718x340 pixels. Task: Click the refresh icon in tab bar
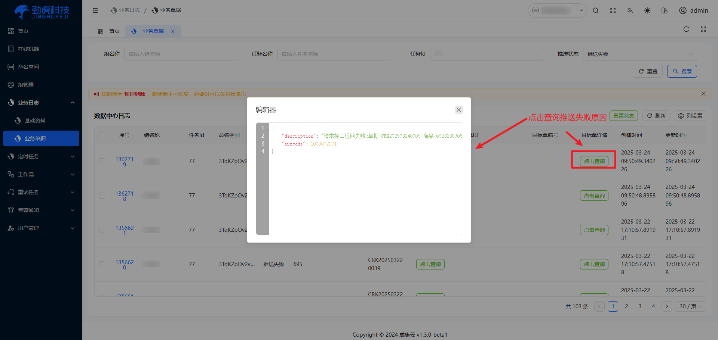click(686, 29)
